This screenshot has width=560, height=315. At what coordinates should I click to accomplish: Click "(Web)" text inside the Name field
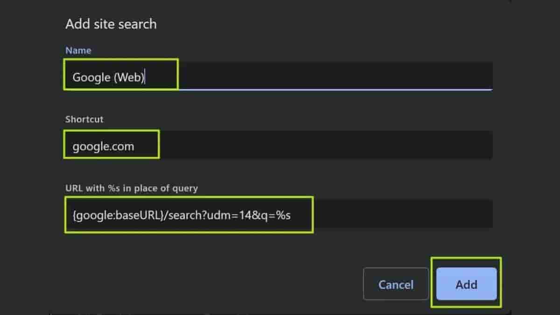pos(129,77)
